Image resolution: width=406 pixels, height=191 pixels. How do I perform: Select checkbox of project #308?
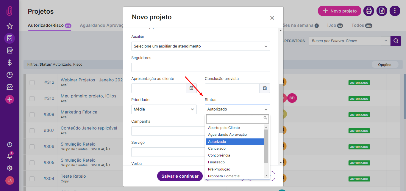pos(32,115)
